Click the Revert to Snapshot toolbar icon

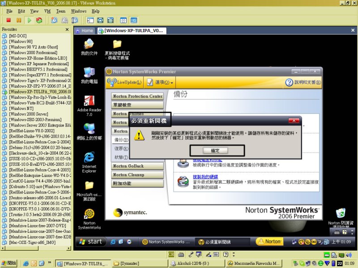click(64, 20)
